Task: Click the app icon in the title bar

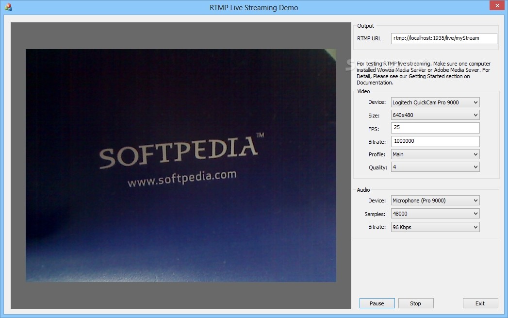Action: tap(8, 7)
